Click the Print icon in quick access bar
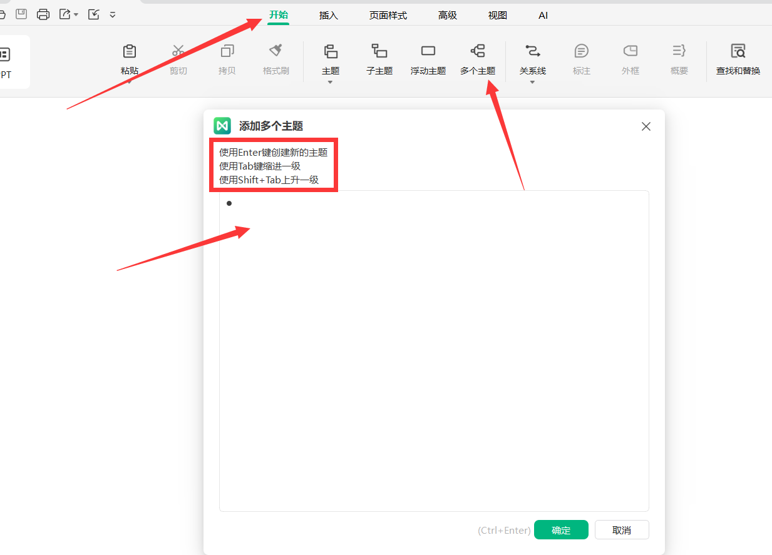772x555 pixels. point(43,14)
